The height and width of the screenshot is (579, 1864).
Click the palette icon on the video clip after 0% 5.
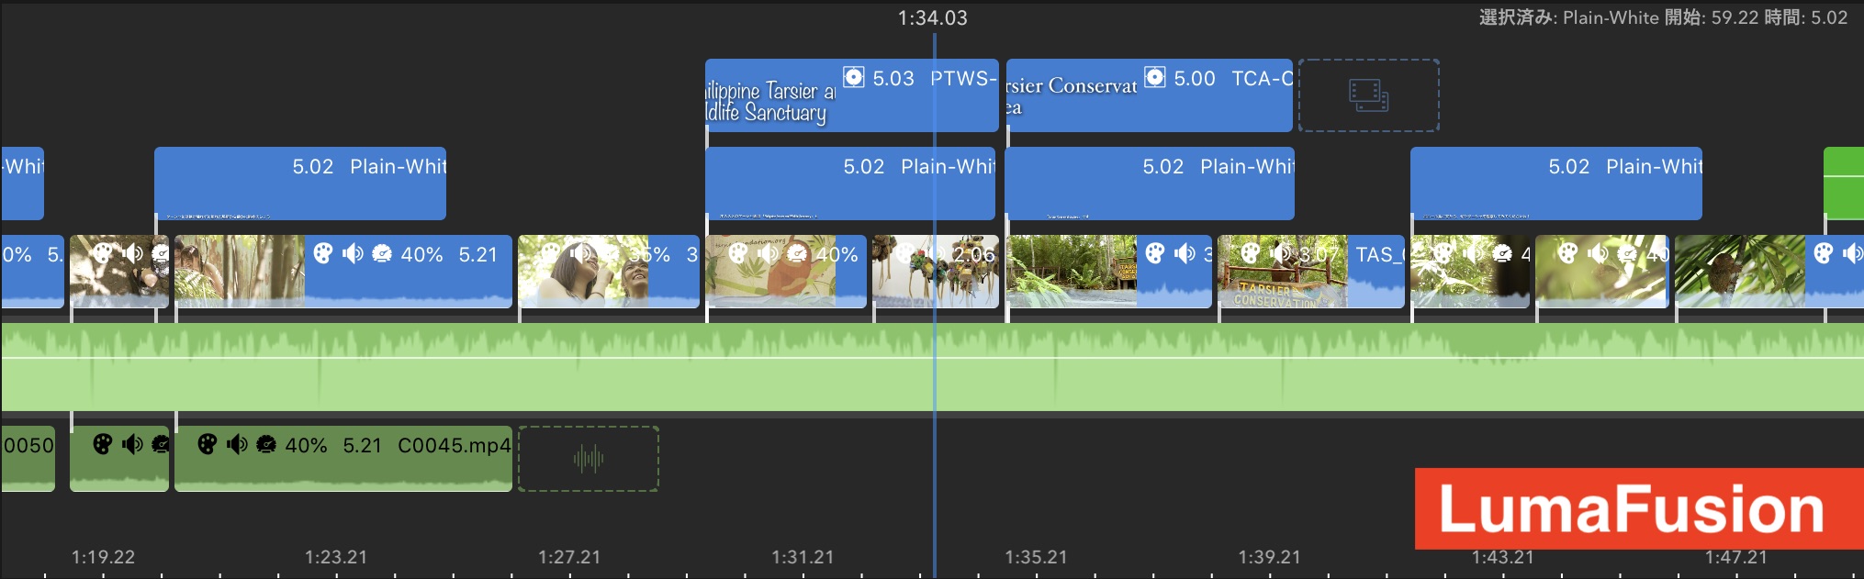pyautogui.click(x=103, y=253)
